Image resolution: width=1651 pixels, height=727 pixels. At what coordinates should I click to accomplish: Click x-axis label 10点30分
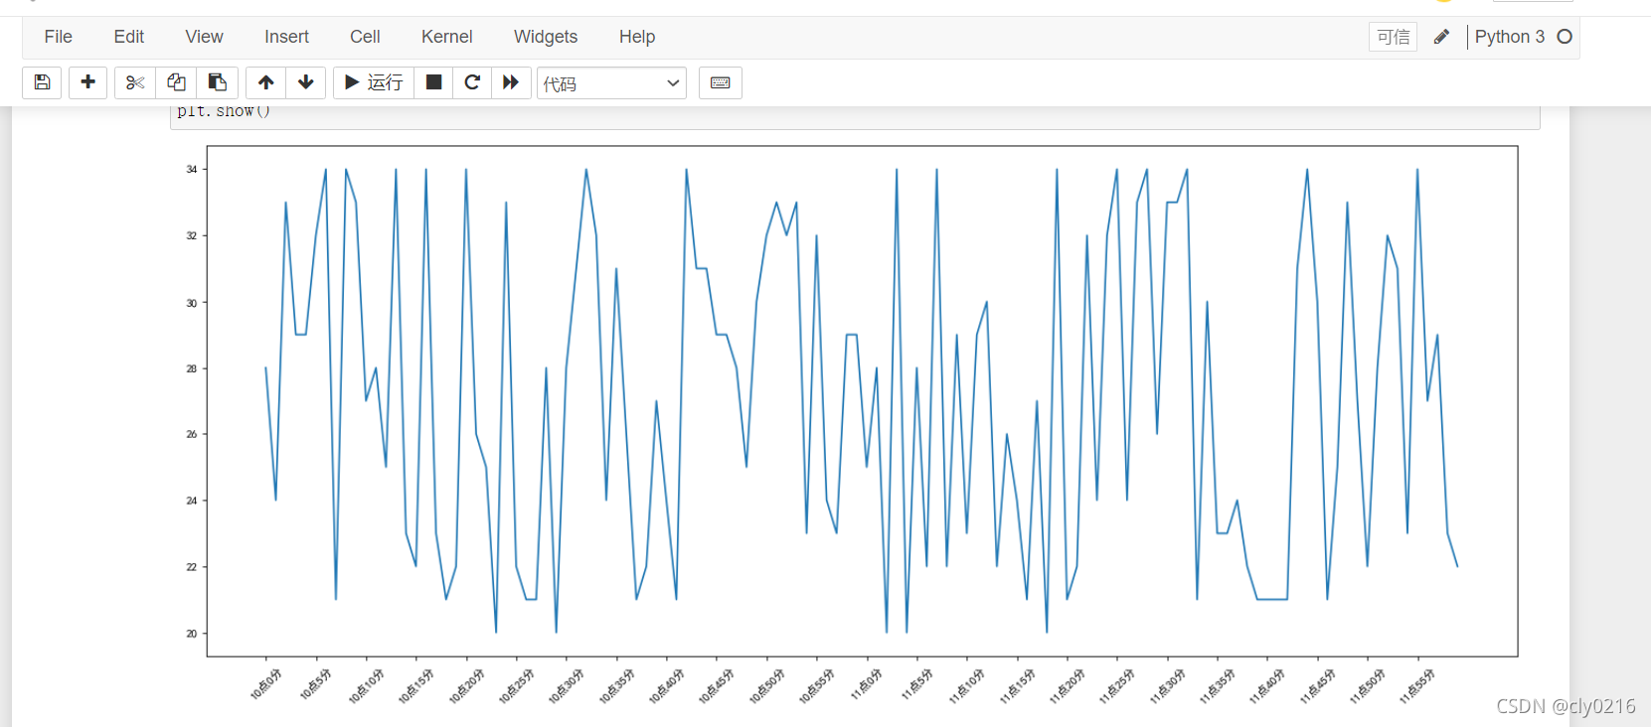tap(566, 686)
